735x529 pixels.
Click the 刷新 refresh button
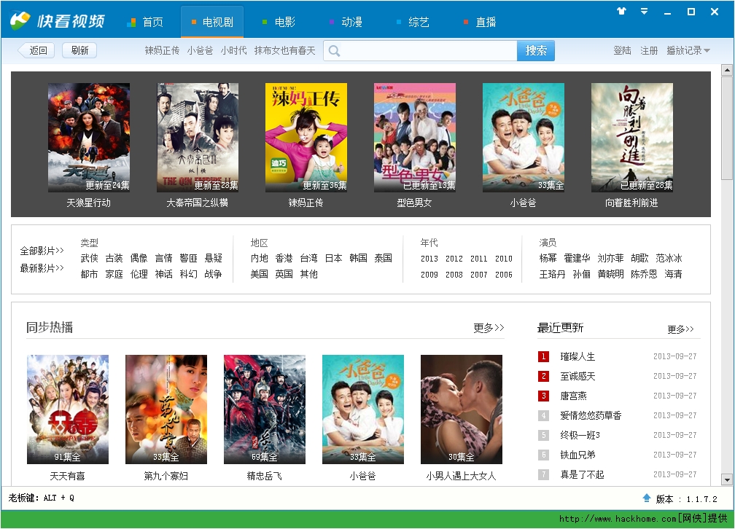[79, 50]
